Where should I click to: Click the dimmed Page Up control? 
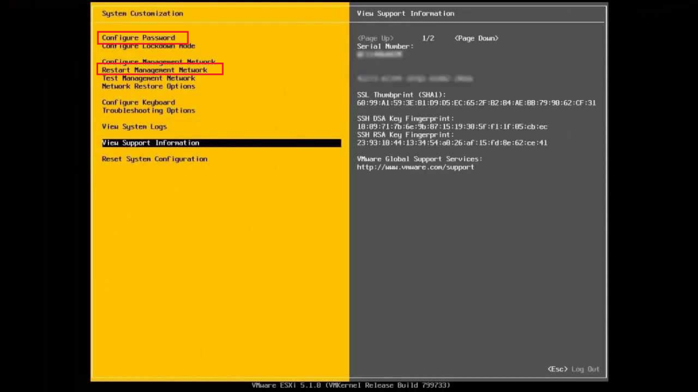click(x=376, y=38)
